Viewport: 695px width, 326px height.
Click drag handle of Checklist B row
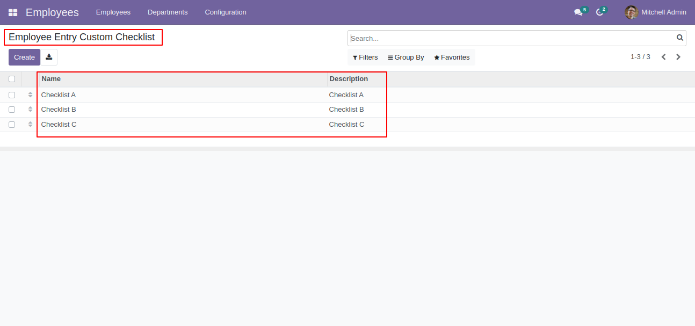pos(30,110)
